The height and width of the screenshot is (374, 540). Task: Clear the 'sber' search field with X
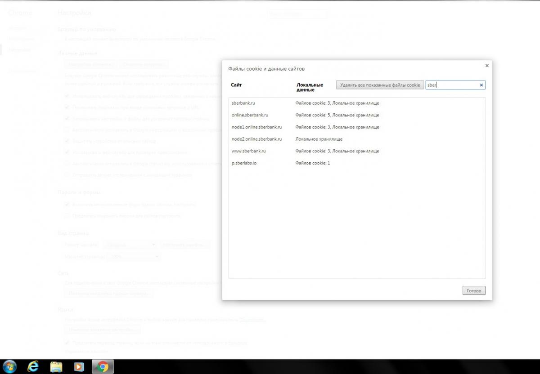tap(481, 85)
